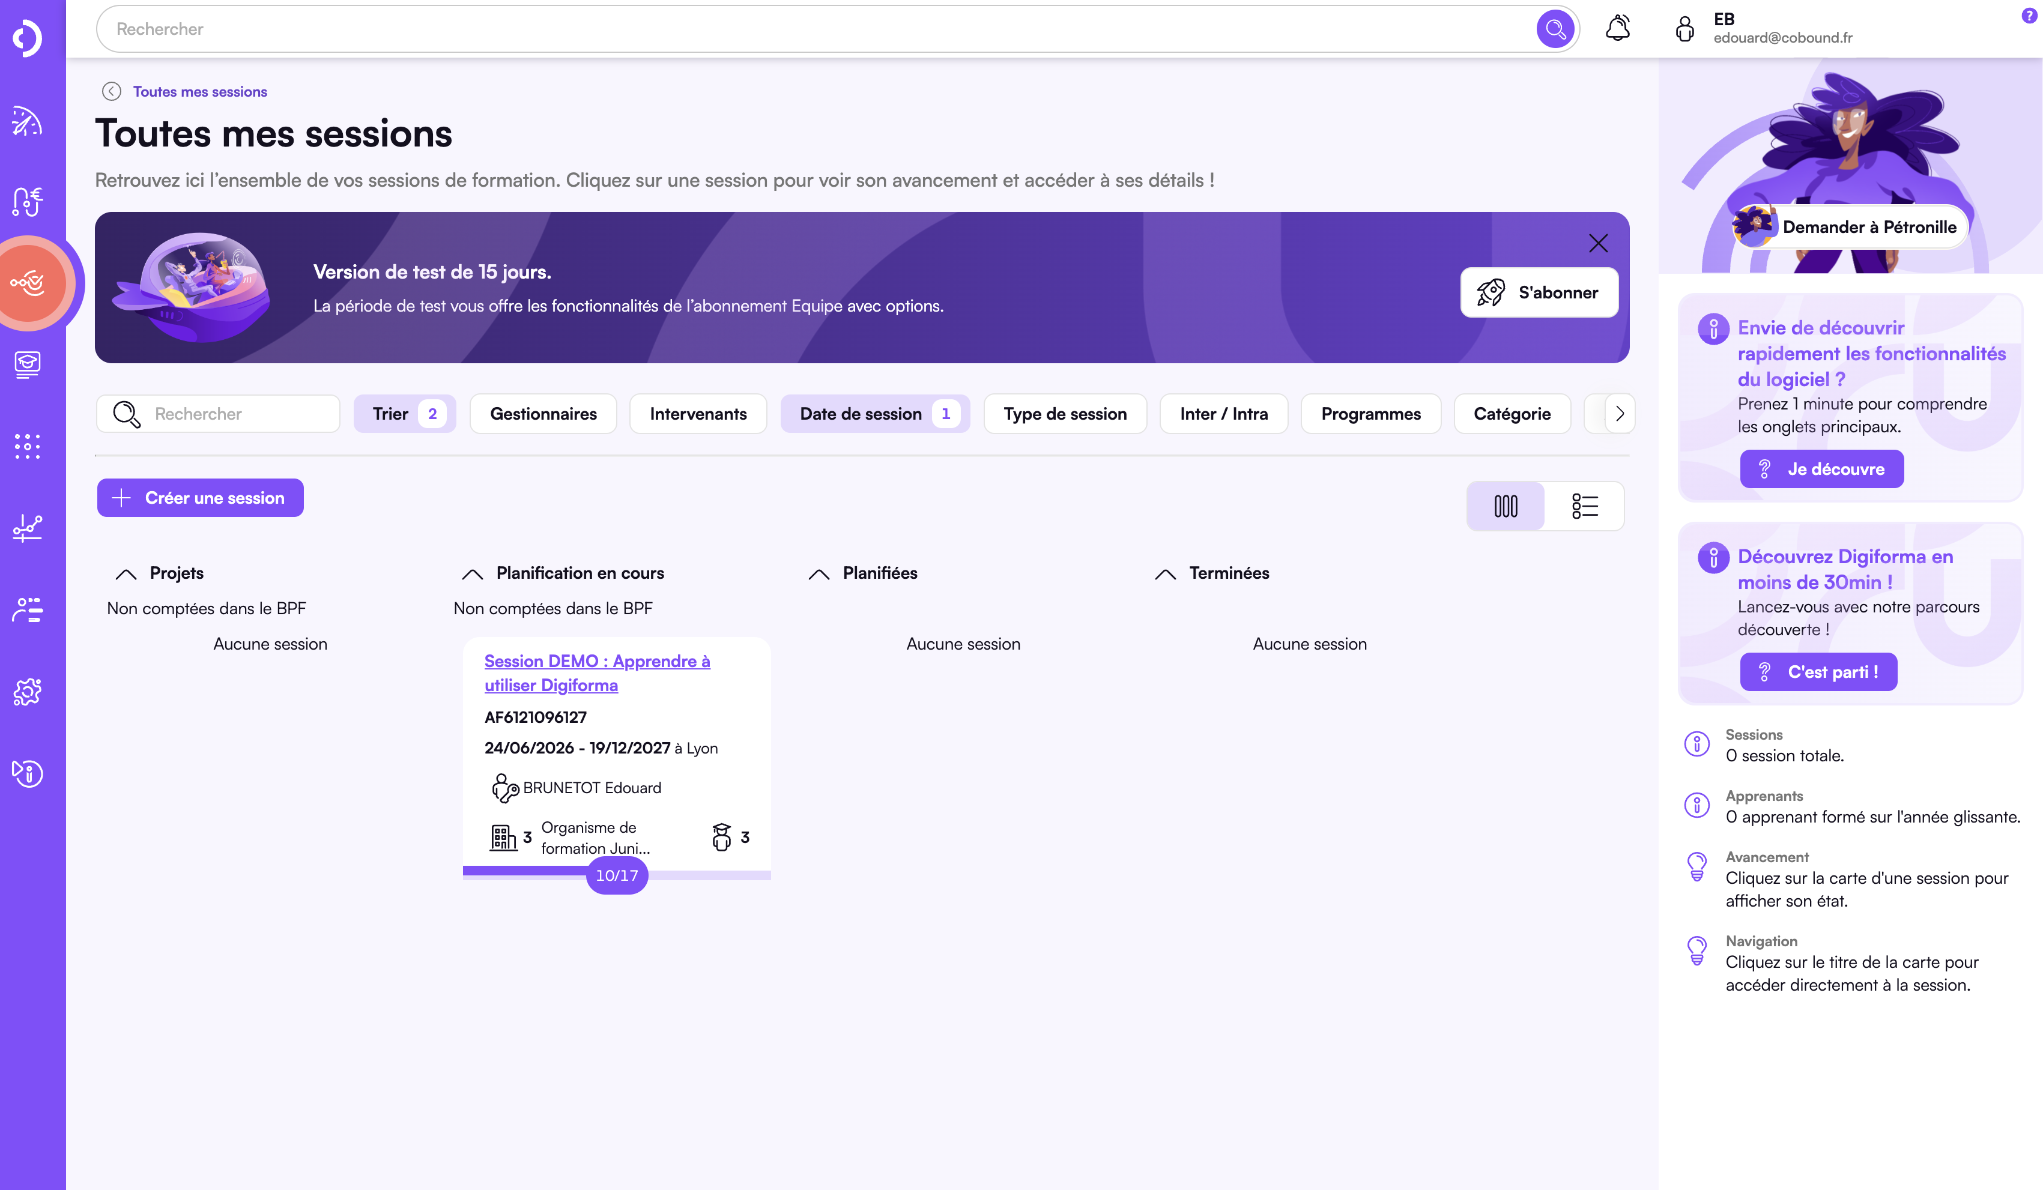Click the spaceship illustration in banner
The width and height of the screenshot is (2043, 1190).
point(193,288)
